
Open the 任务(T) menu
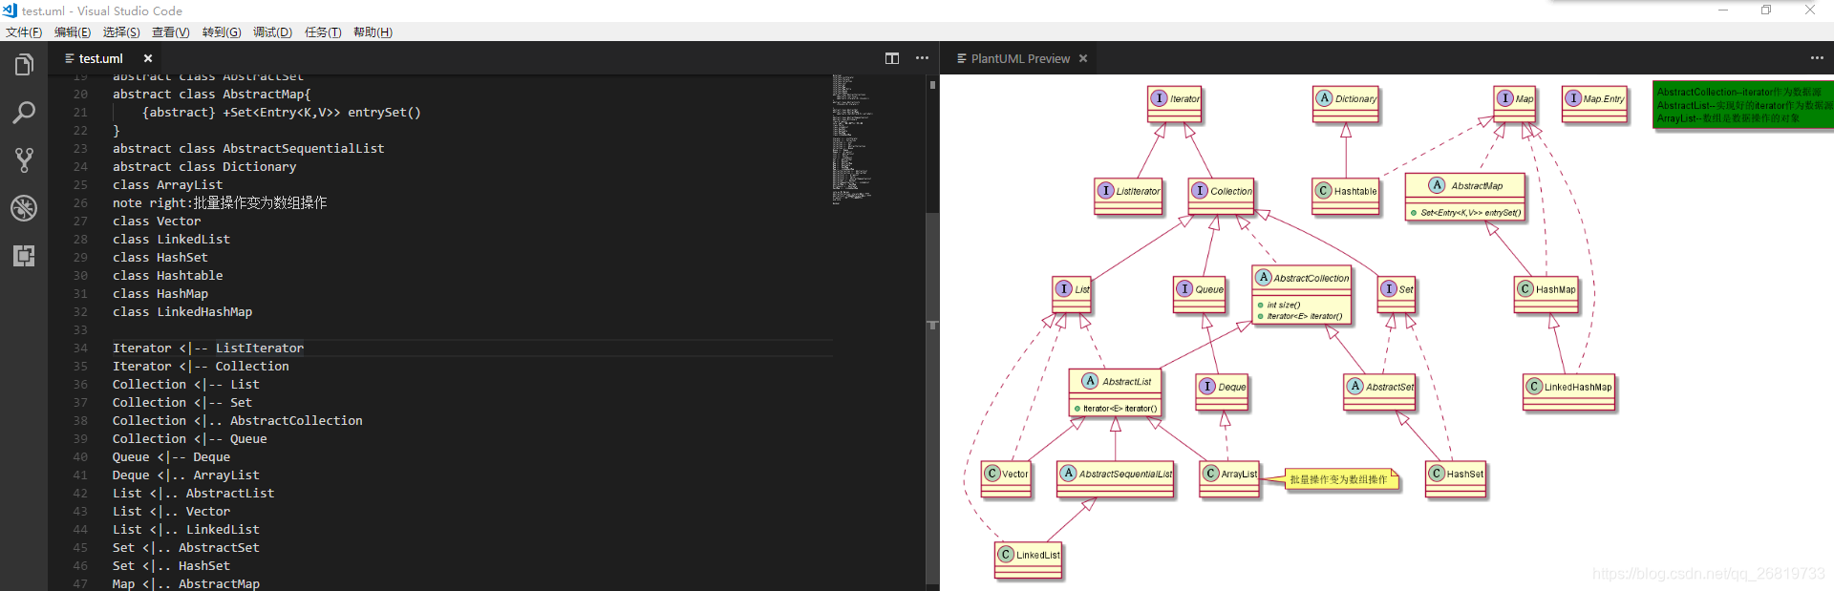(323, 32)
